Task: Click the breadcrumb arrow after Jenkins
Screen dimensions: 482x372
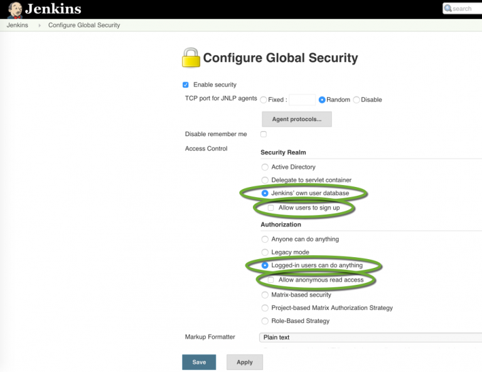Action: point(40,25)
